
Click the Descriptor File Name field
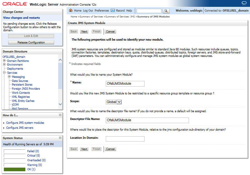point(147,120)
